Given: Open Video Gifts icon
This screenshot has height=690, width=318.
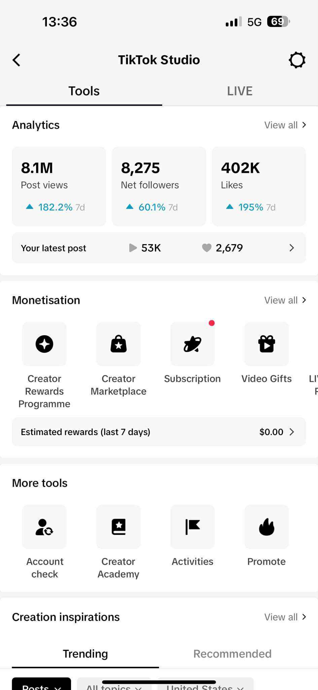Looking at the screenshot, I should pyautogui.click(x=267, y=344).
